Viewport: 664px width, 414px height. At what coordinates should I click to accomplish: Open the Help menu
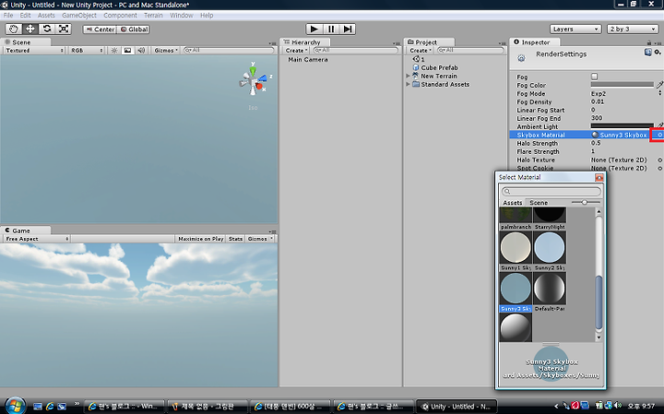tap(207, 16)
